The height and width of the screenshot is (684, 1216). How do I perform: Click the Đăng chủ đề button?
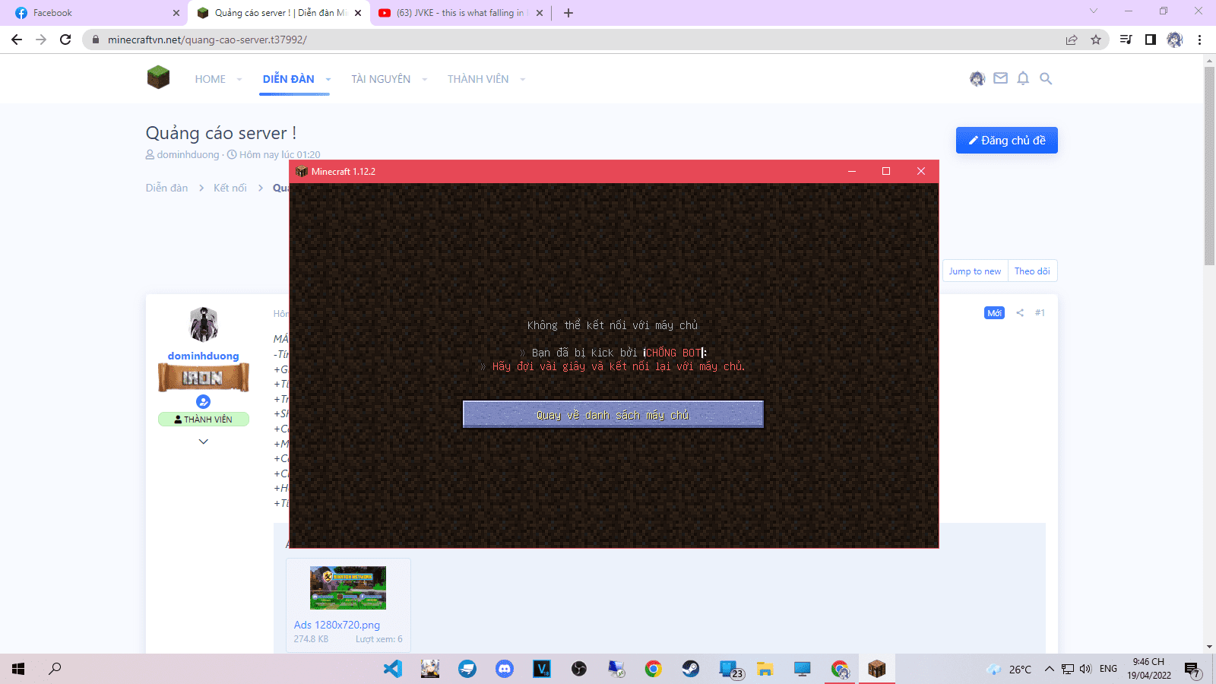[x=1006, y=141]
